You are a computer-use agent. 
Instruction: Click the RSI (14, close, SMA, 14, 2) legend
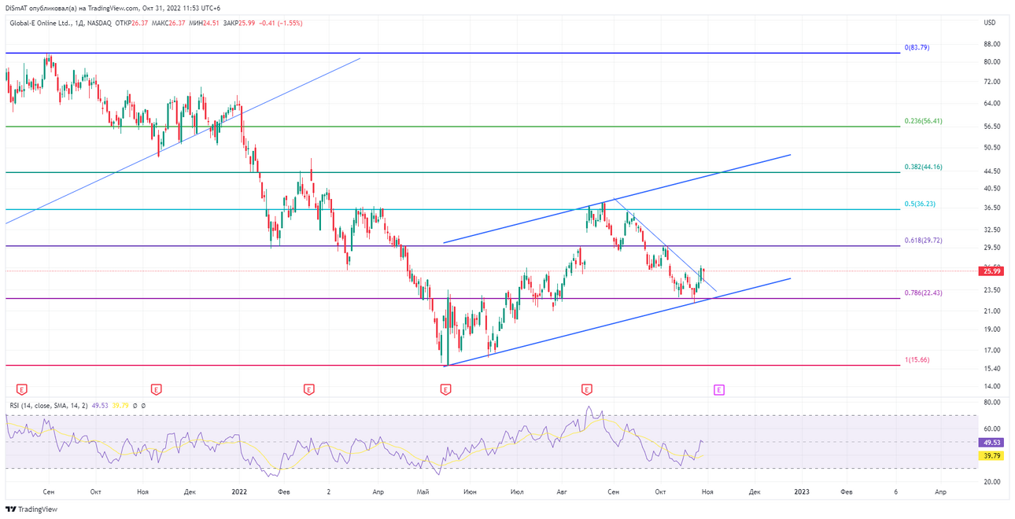[x=49, y=406]
